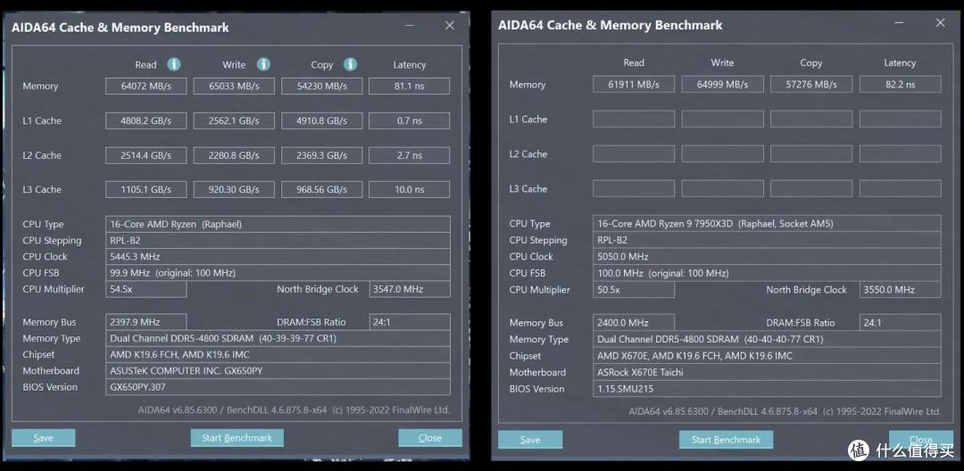Click Memory Bus value 2400.0 MHz
The image size is (964, 471).
click(634, 322)
